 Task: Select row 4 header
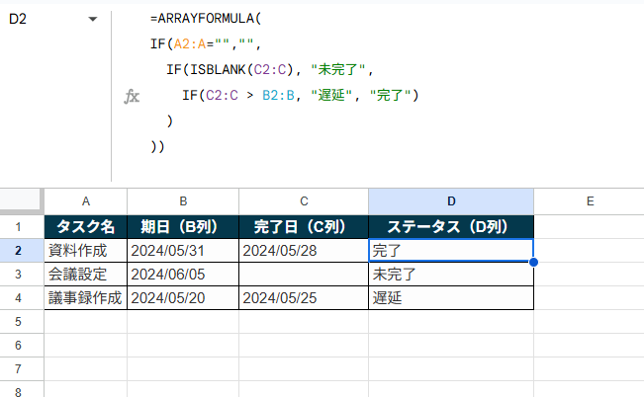pyautogui.click(x=18, y=298)
